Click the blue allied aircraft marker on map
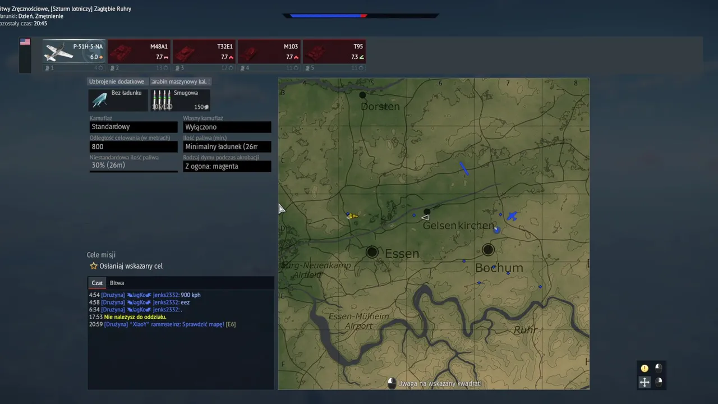718x404 pixels. 512,216
